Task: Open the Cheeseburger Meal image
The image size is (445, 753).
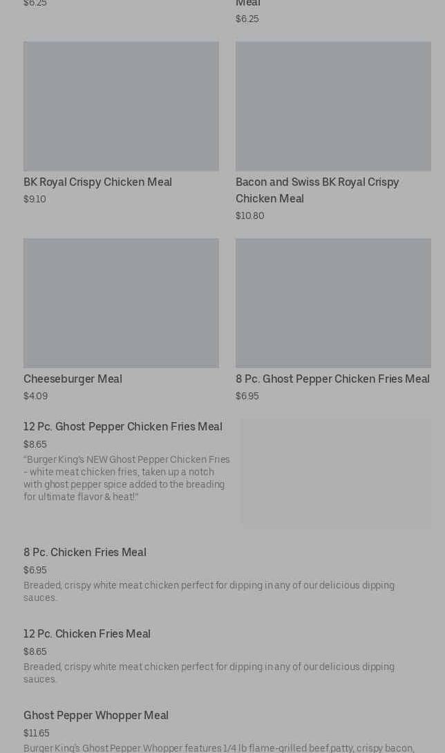Action: (x=121, y=303)
